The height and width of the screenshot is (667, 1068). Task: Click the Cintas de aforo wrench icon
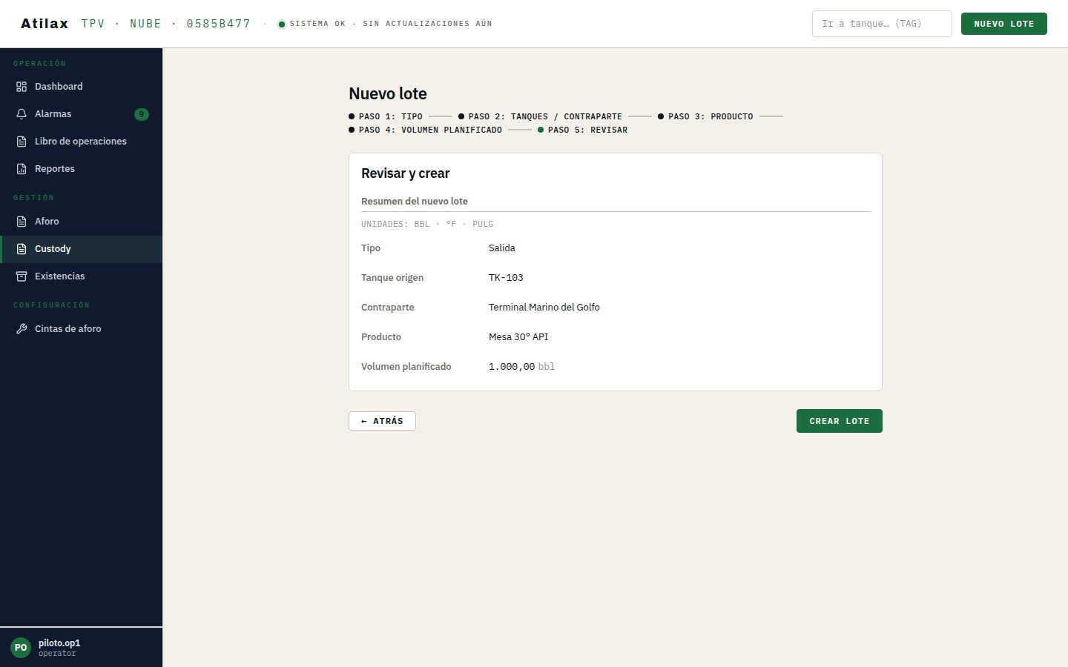22,329
